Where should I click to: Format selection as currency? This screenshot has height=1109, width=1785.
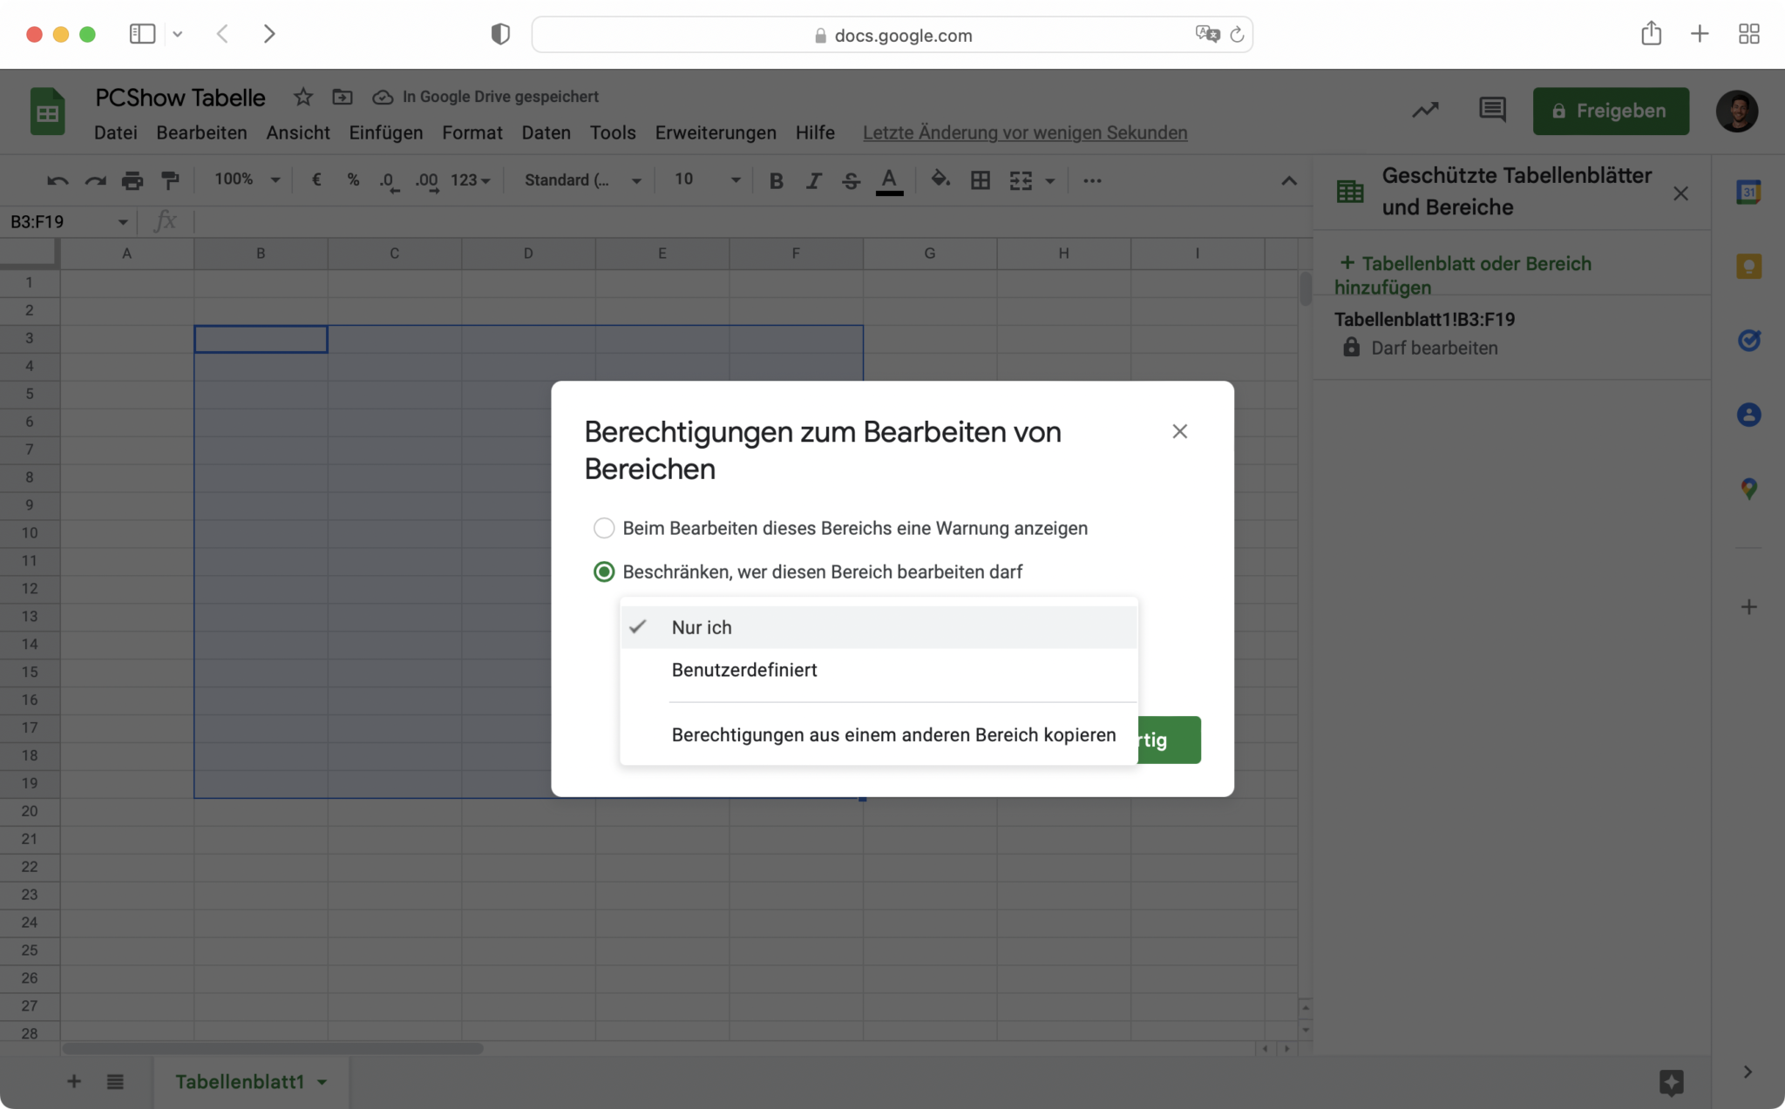coord(316,180)
